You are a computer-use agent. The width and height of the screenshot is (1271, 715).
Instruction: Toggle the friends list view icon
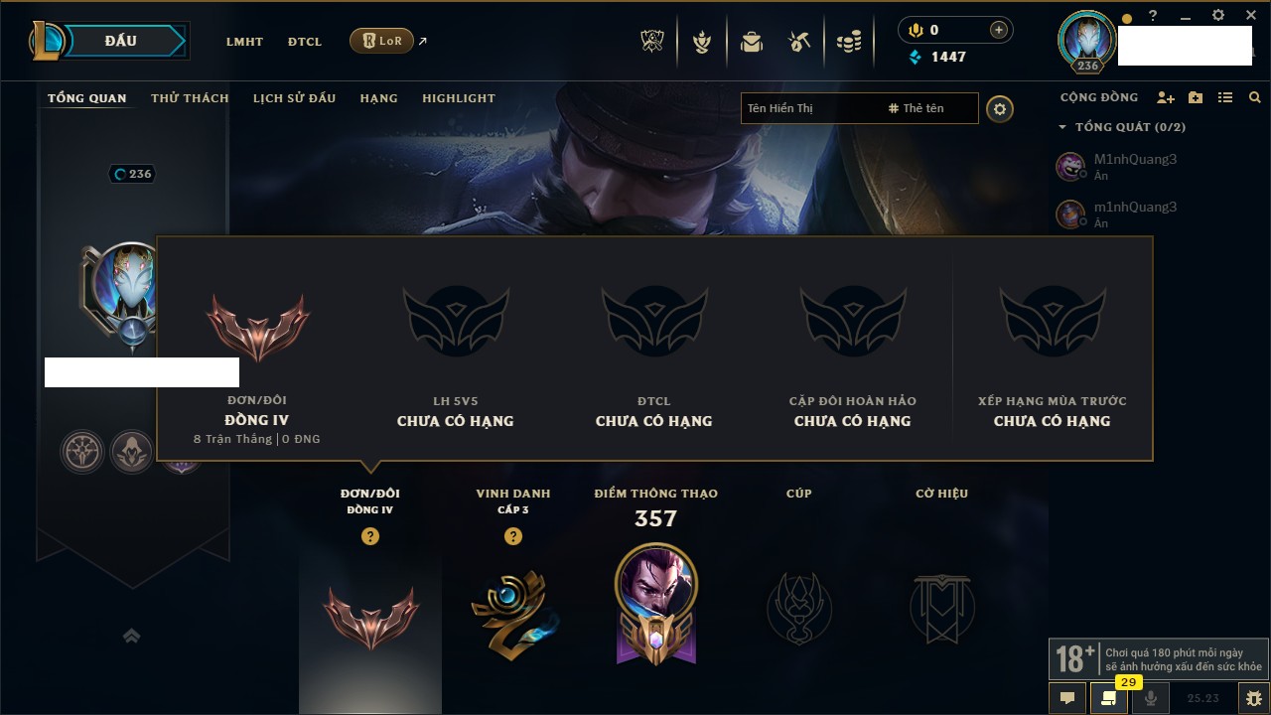tap(1225, 97)
